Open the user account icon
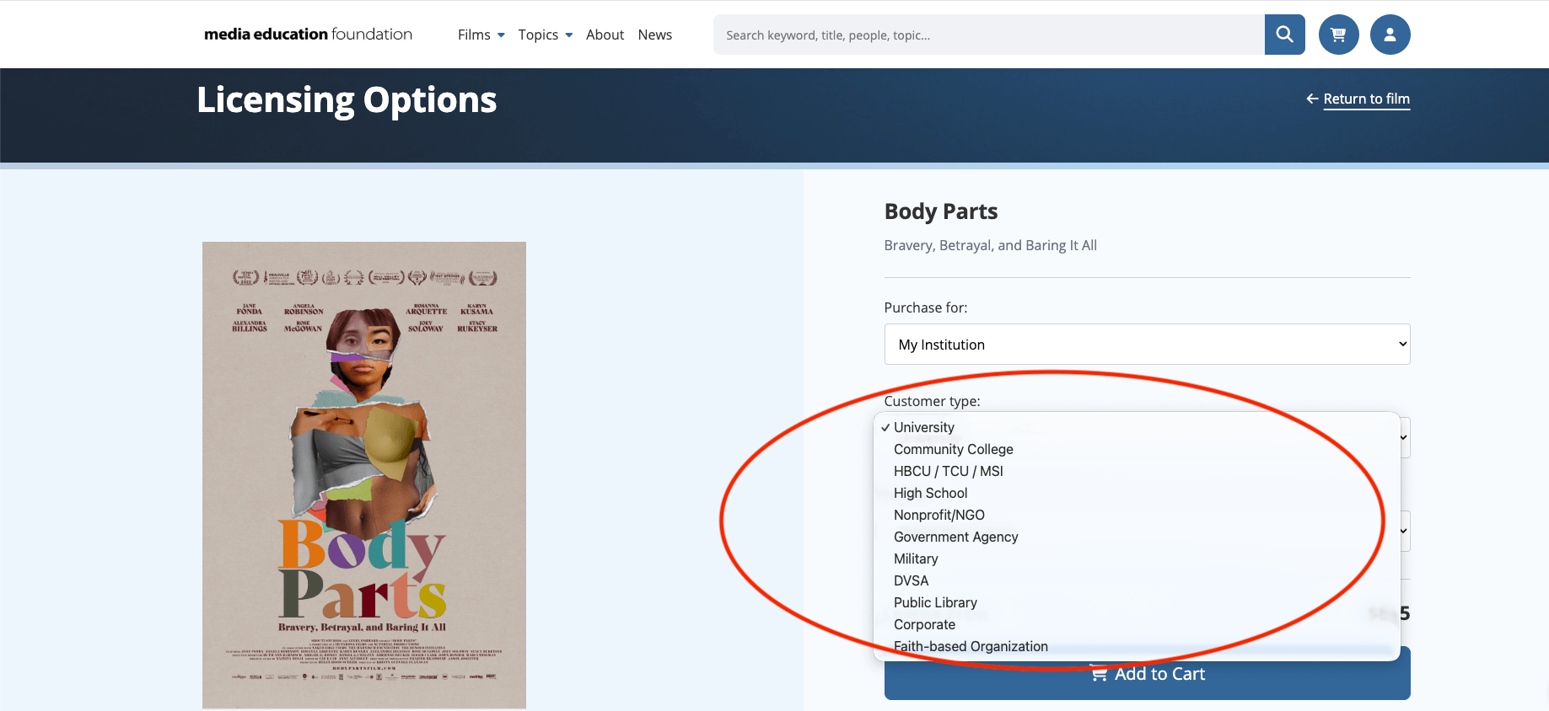Image resolution: width=1549 pixels, height=711 pixels. point(1390,35)
